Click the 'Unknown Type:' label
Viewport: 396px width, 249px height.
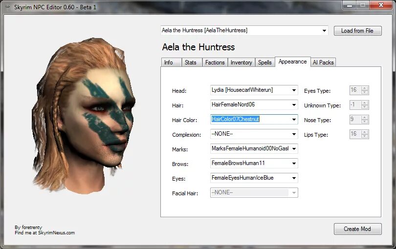pyautogui.click(x=323, y=105)
